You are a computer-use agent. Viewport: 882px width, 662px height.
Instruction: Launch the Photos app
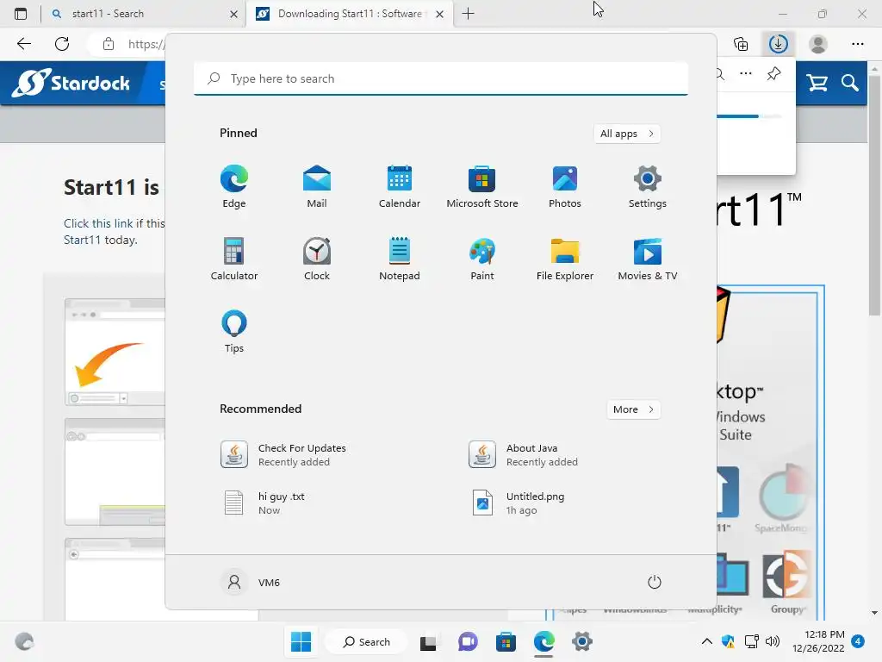point(565,186)
